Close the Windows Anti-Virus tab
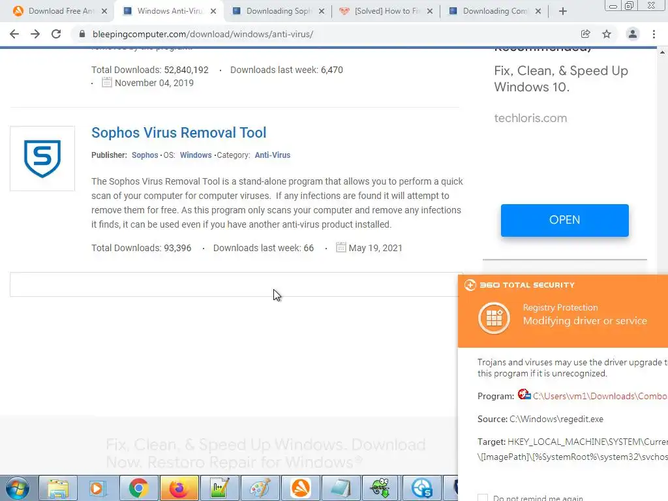Screen dimensions: 668x501 (x=213, y=11)
